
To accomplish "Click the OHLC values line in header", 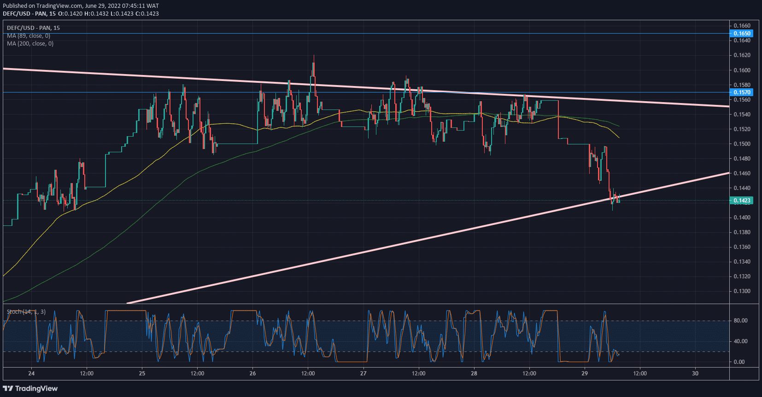I will pos(108,14).
